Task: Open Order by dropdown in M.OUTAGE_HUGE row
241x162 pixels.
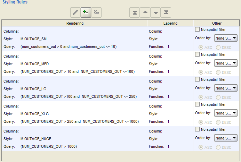Action: [x=226, y=138]
